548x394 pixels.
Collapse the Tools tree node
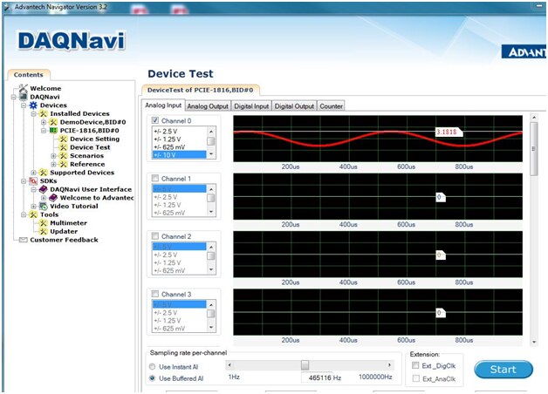coord(24,214)
